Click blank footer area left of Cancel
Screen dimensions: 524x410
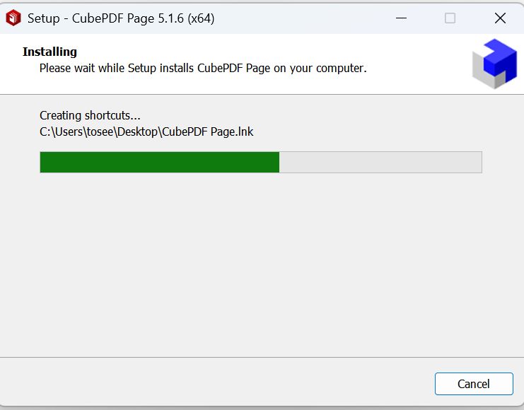[x=217, y=384]
